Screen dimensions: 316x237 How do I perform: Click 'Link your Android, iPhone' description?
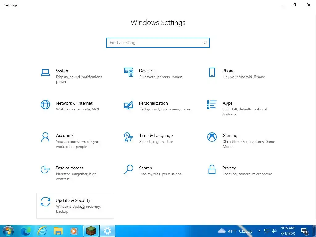coord(244,77)
